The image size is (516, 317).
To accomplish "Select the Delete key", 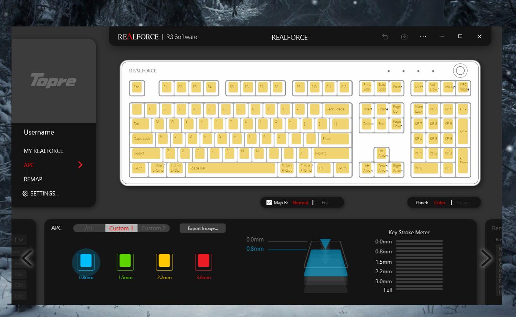I will [367, 124].
